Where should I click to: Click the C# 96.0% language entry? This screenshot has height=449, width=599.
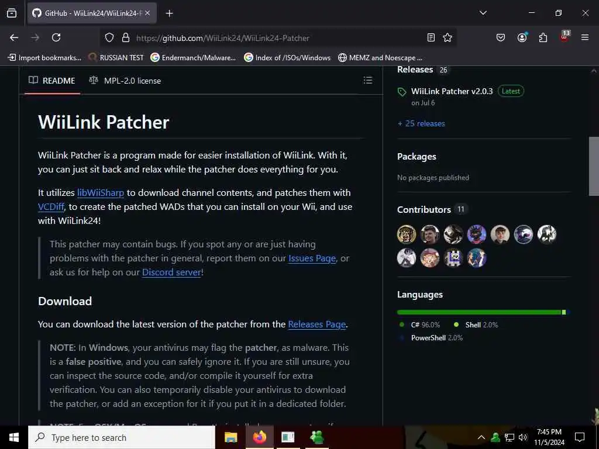click(x=420, y=325)
